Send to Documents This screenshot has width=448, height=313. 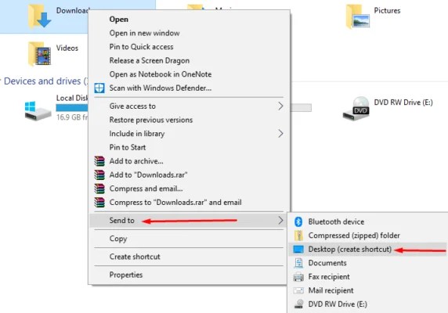[368, 263]
